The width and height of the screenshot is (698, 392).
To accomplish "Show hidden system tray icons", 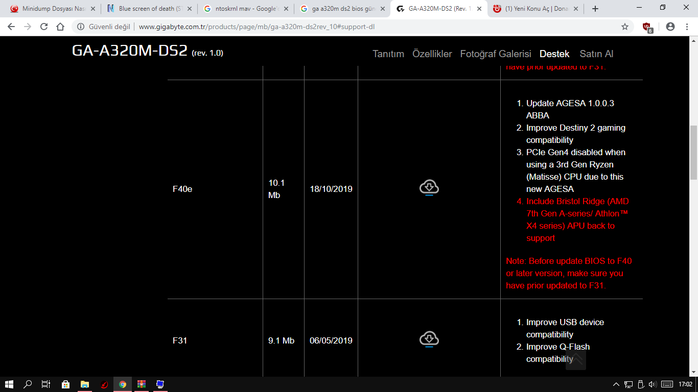I will pos(616,384).
